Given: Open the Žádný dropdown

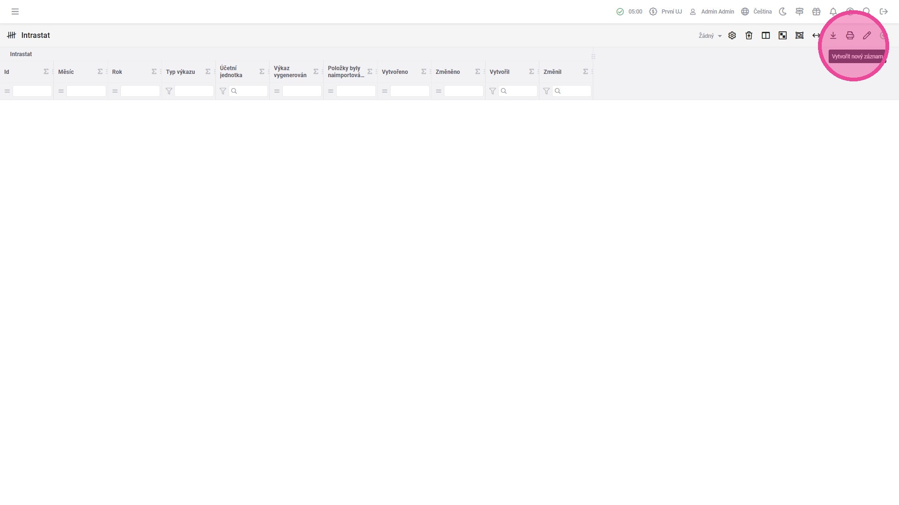Looking at the screenshot, I should (x=710, y=36).
